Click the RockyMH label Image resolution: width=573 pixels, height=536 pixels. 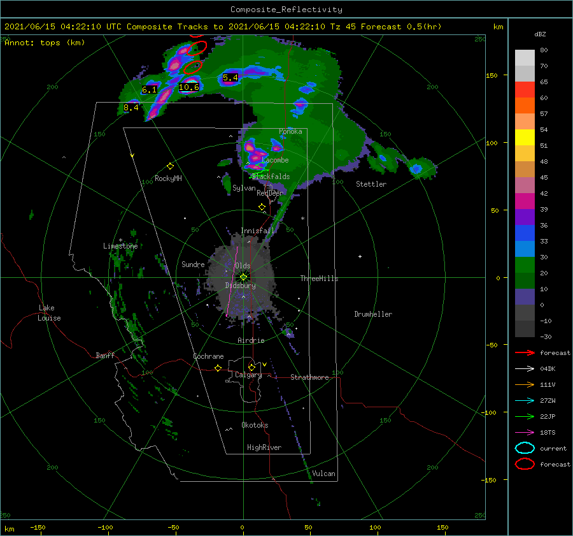(168, 178)
